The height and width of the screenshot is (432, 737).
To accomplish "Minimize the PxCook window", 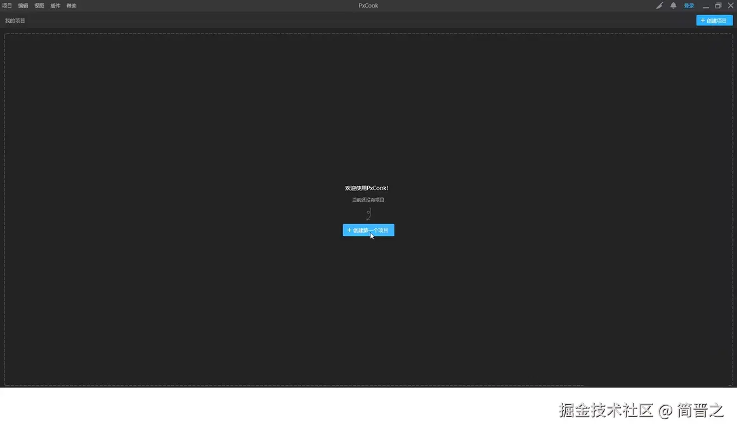I will point(705,6).
